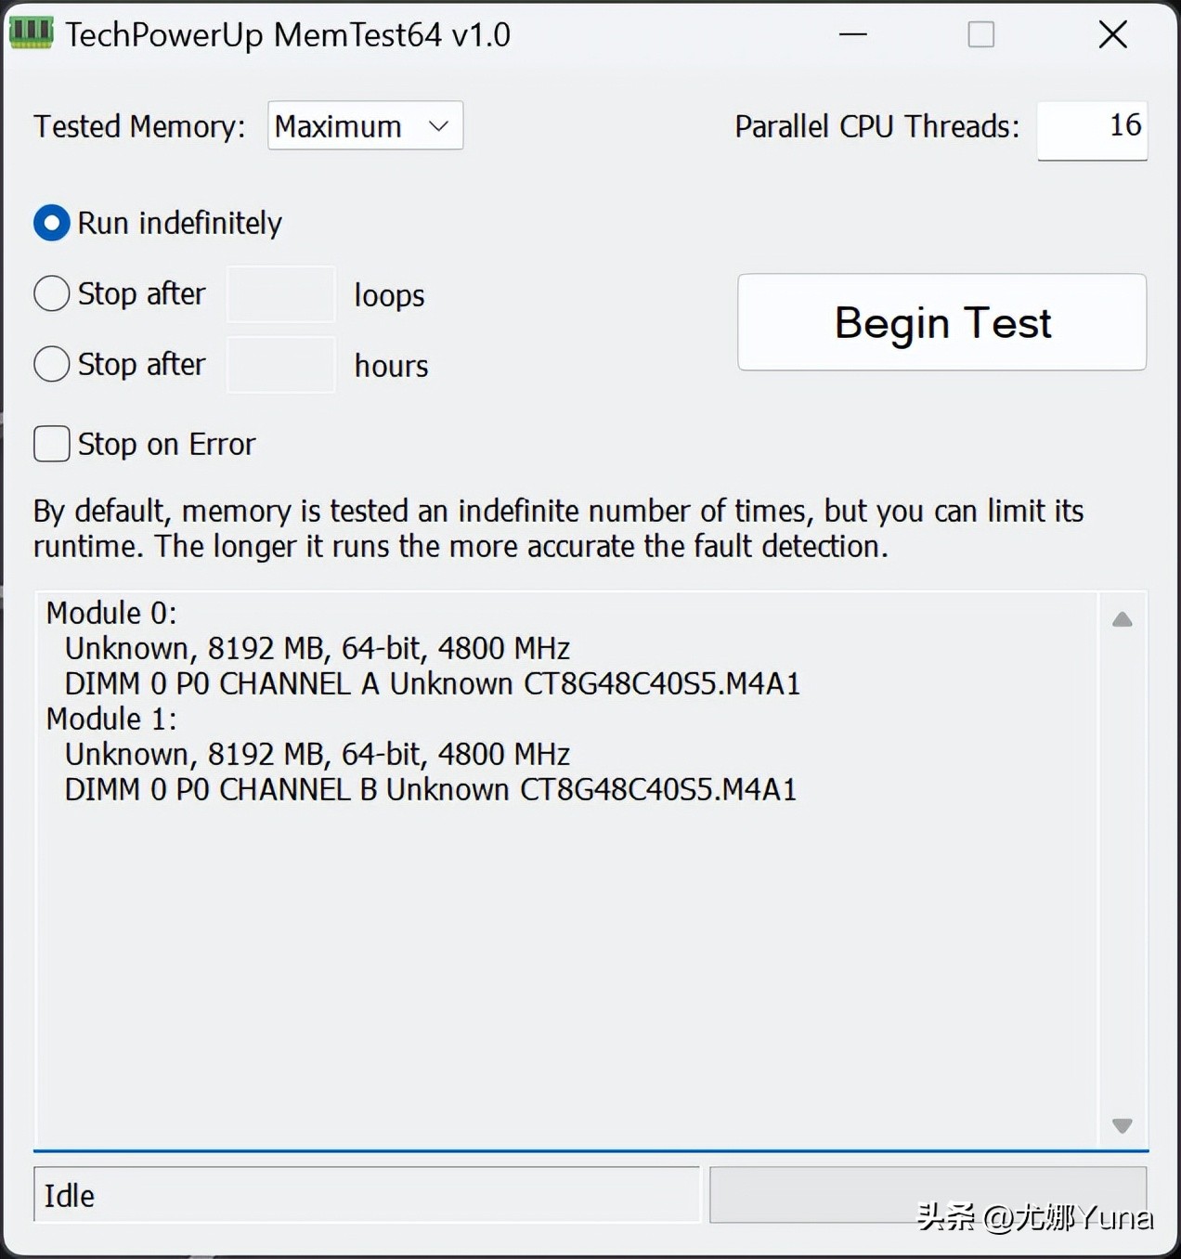Click the Module 0: line
The height and width of the screenshot is (1259, 1181).
tap(111, 613)
